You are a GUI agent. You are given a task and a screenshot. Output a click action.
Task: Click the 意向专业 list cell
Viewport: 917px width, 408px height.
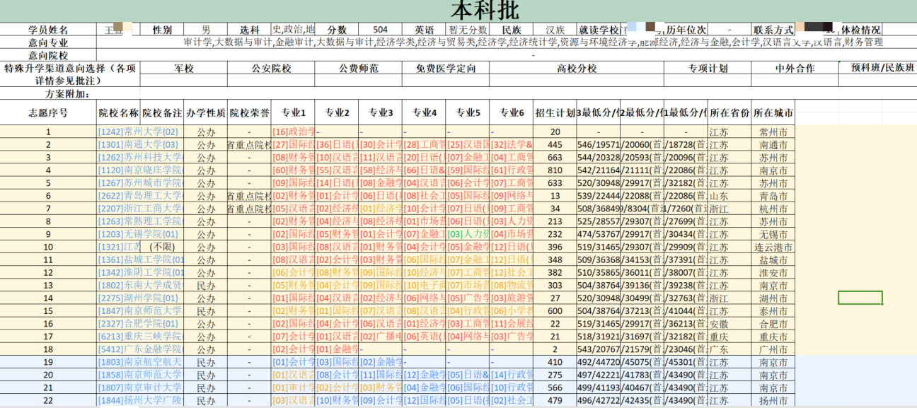pos(495,40)
